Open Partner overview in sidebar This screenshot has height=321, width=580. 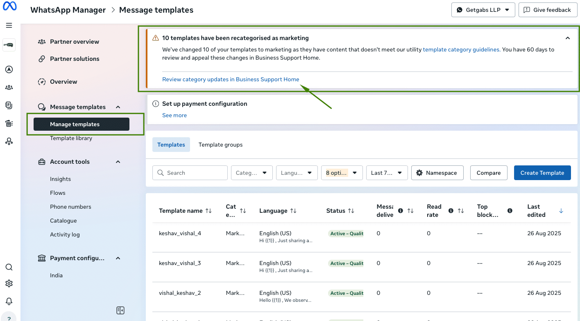[75, 42]
